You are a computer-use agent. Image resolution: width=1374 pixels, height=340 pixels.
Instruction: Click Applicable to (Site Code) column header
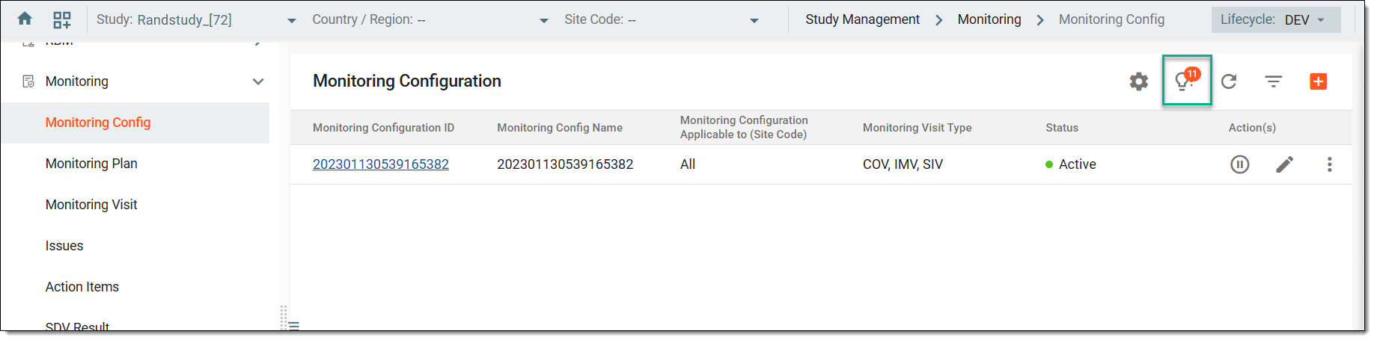coord(744,127)
